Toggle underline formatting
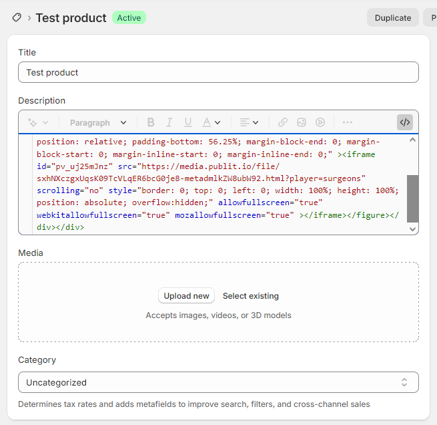Viewport: 437px width, 425px height. click(x=188, y=122)
